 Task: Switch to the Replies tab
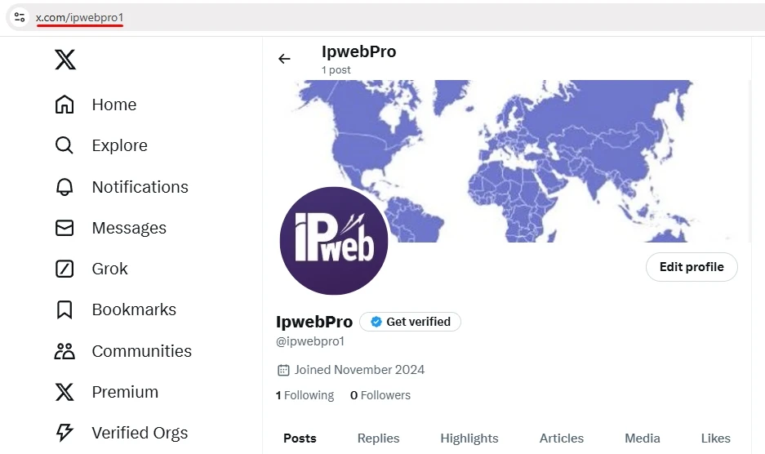click(x=378, y=438)
